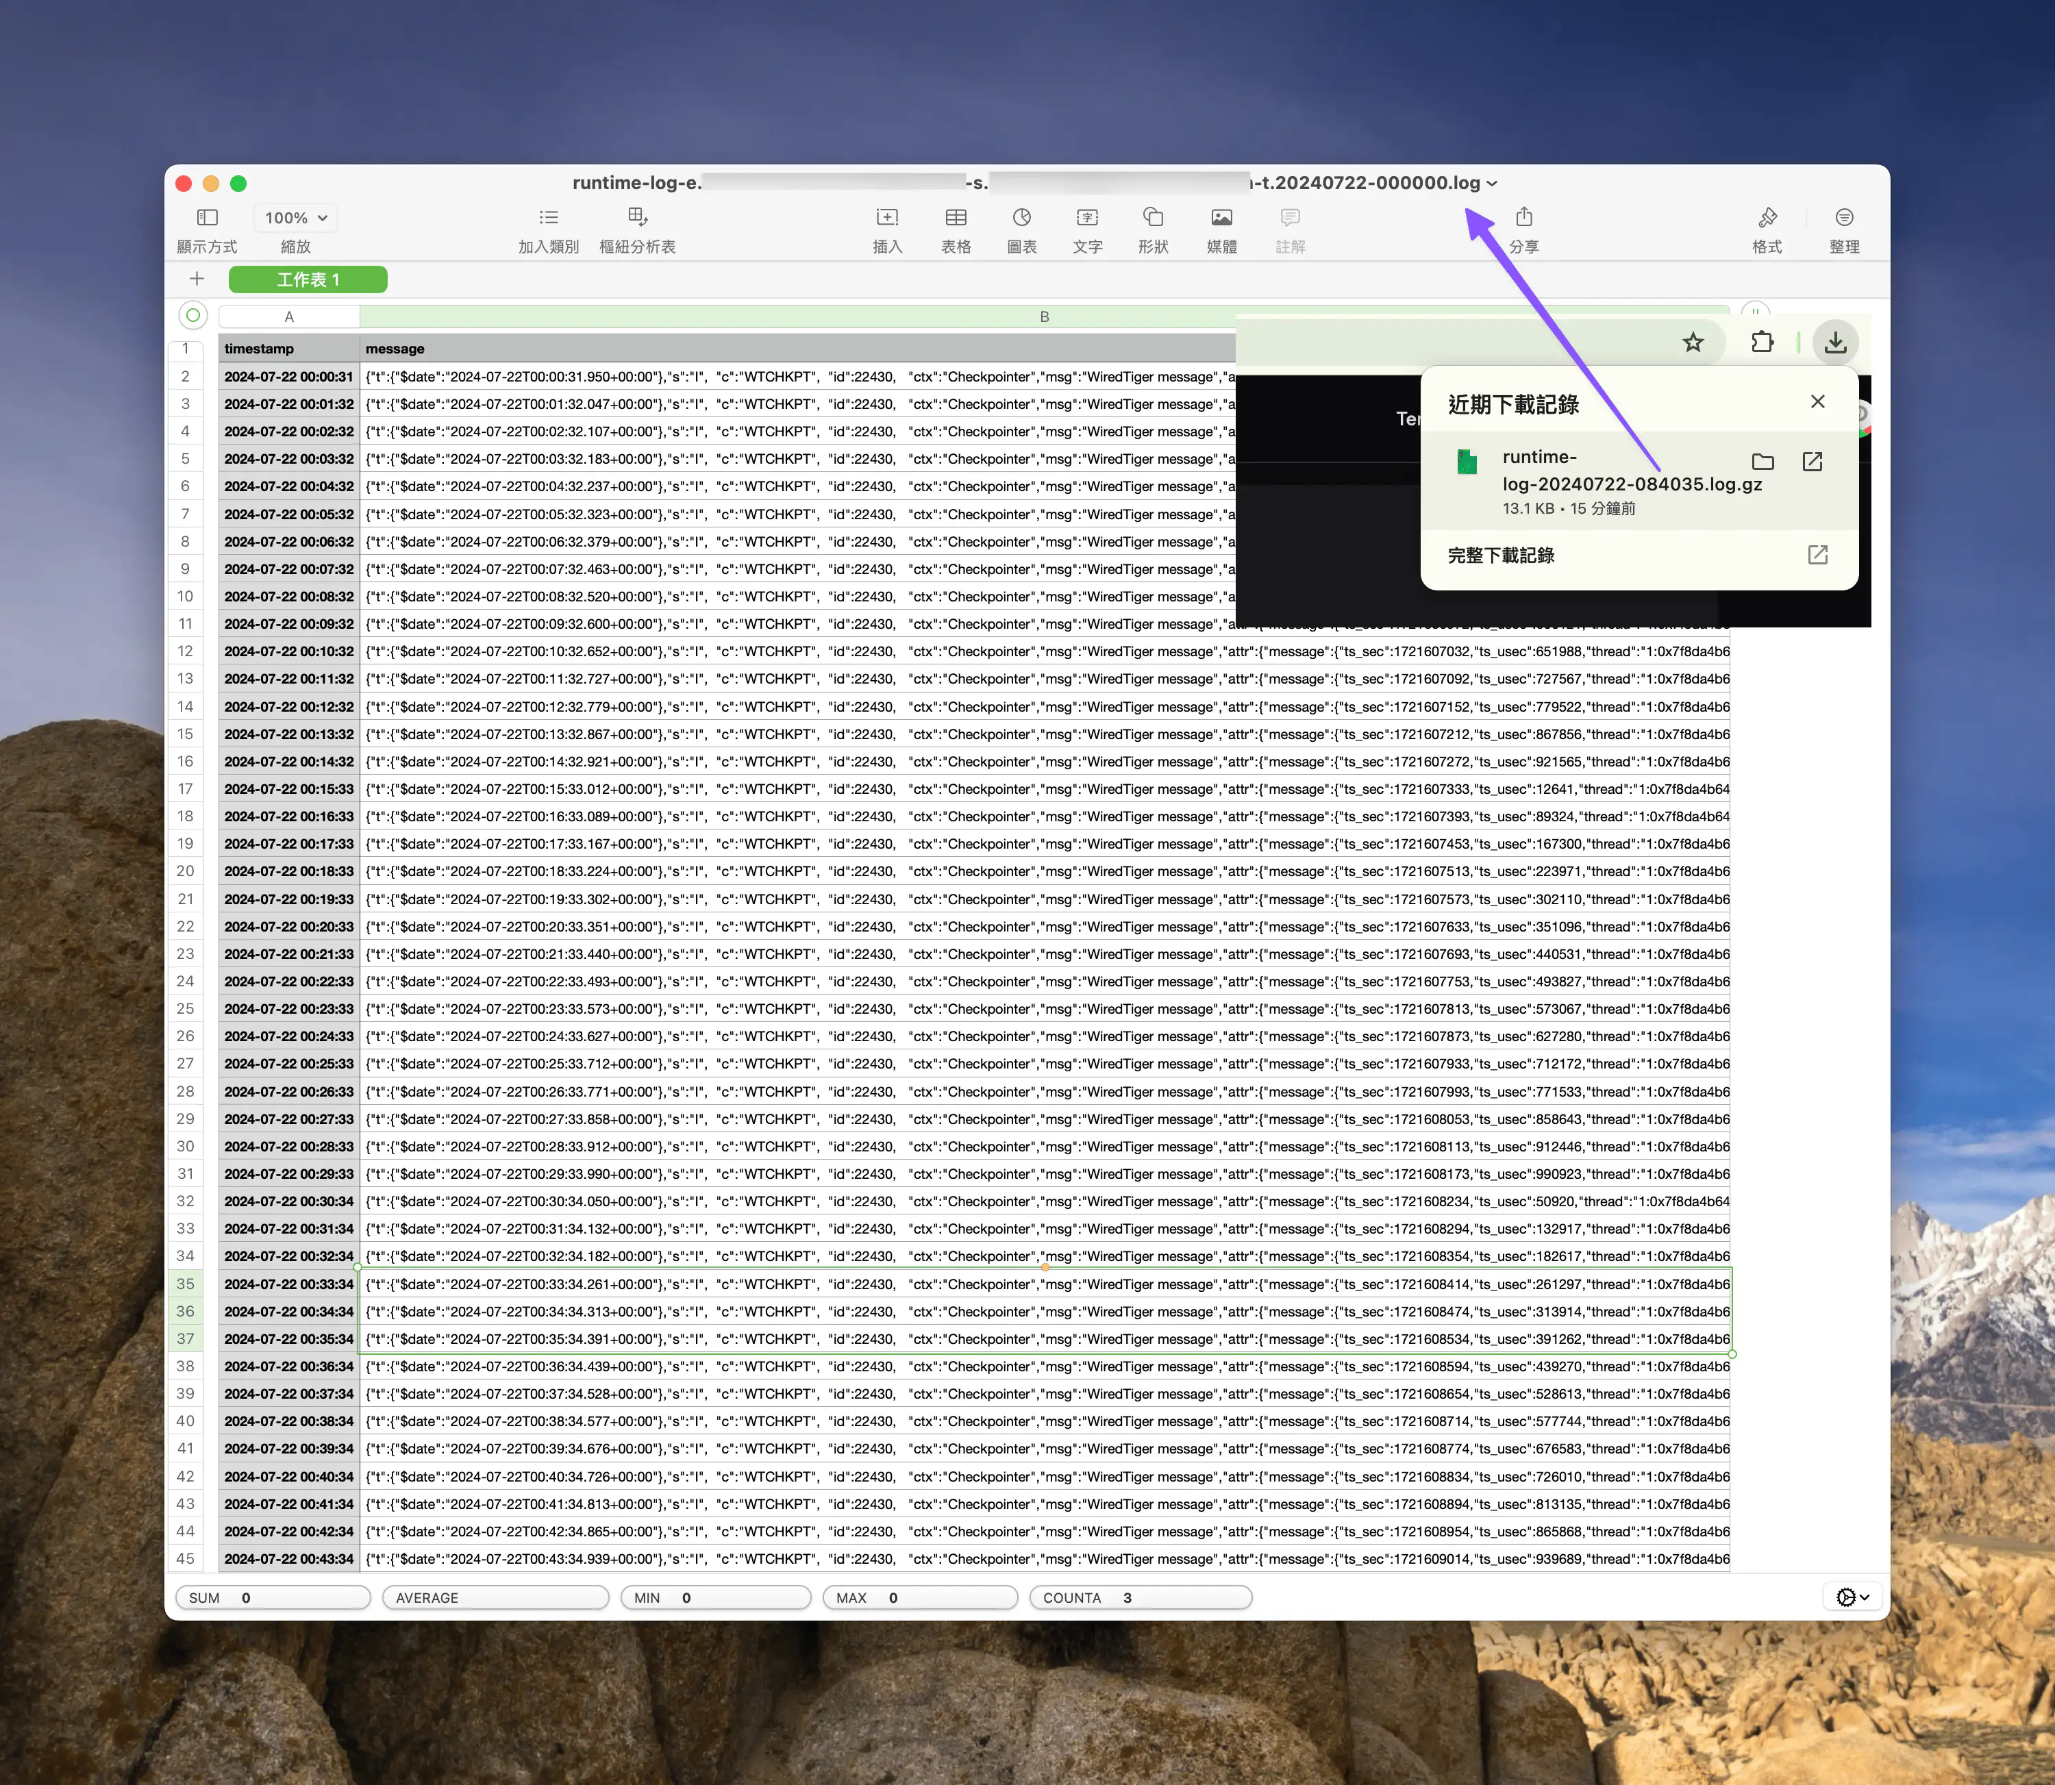
Task: Open the 100% zoom dropdown
Action: [294, 217]
